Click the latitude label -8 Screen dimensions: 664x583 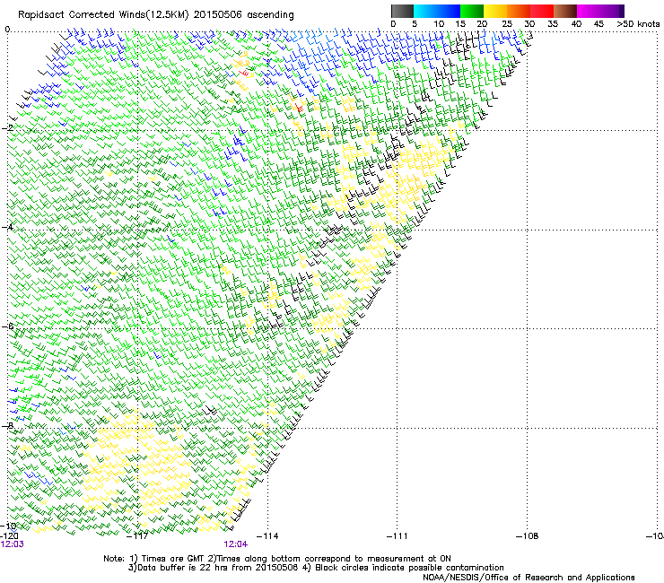click(7, 425)
